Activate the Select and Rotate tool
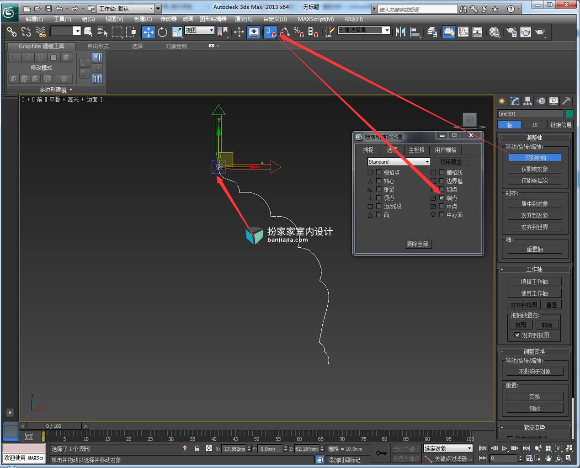 (162, 32)
